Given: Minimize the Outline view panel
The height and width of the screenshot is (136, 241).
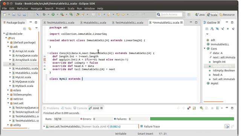Looking at the screenshot, I should (x=227, y=22).
